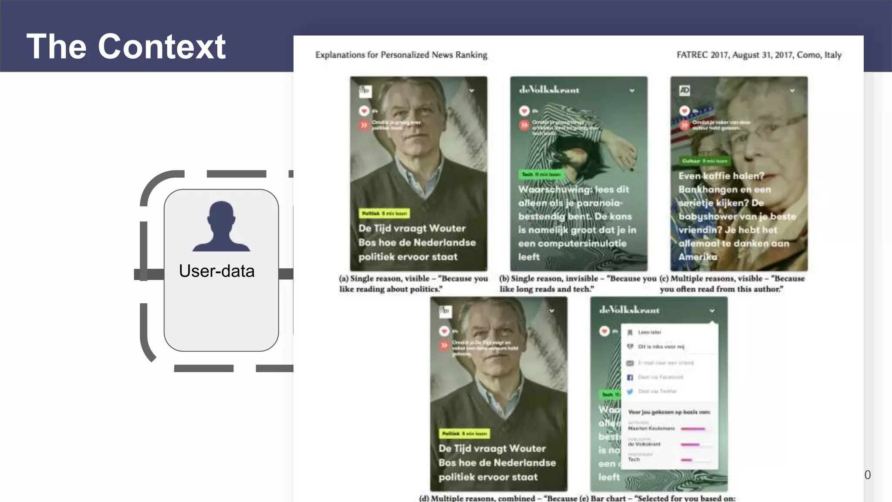Click the bookmark icon beside Lees later
The width and height of the screenshot is (892, 502).
[630, 332]
